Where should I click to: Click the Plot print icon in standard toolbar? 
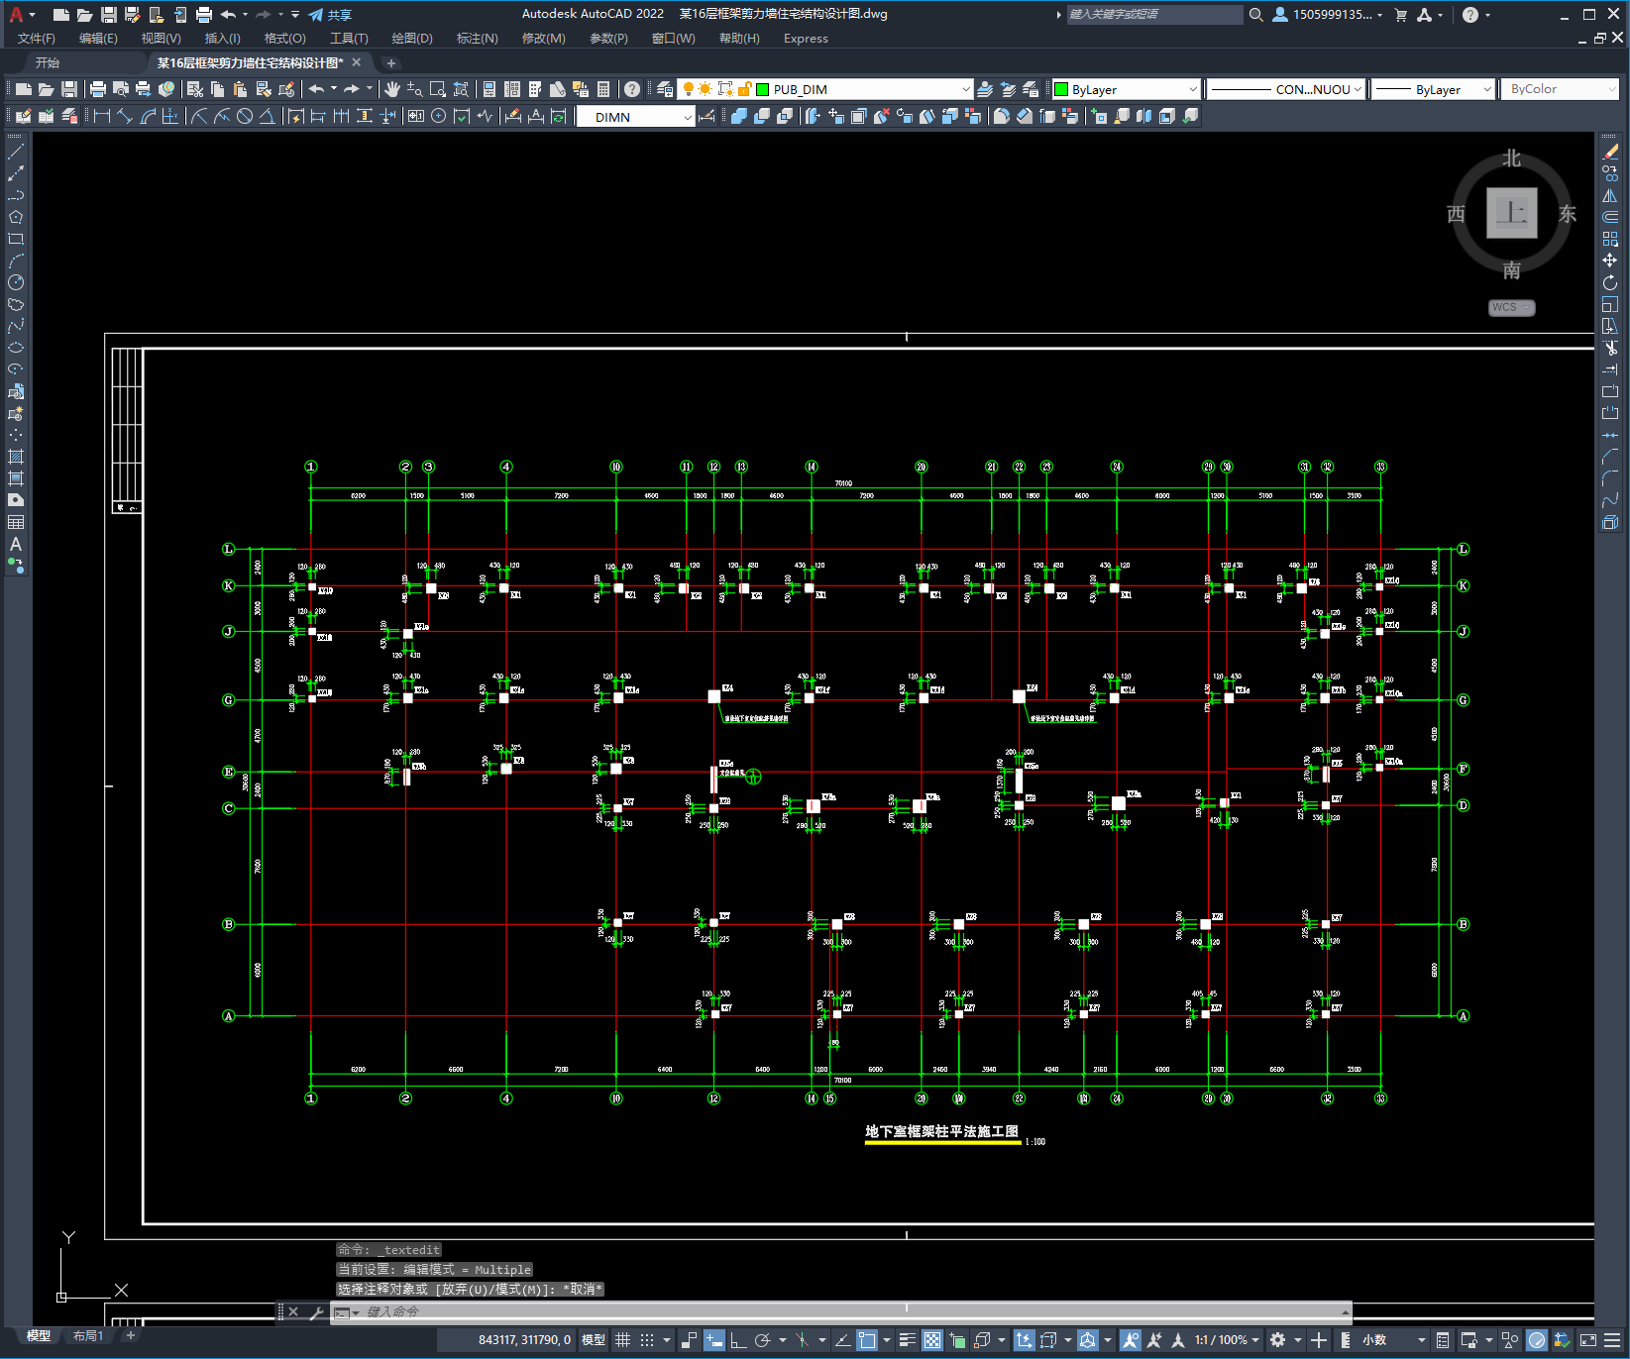[98, 89]
